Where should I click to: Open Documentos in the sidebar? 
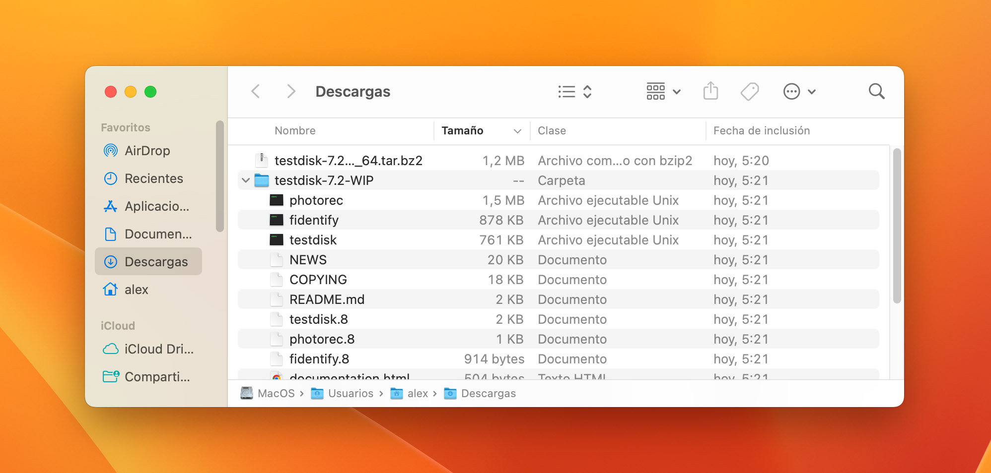tap(148, 234)
